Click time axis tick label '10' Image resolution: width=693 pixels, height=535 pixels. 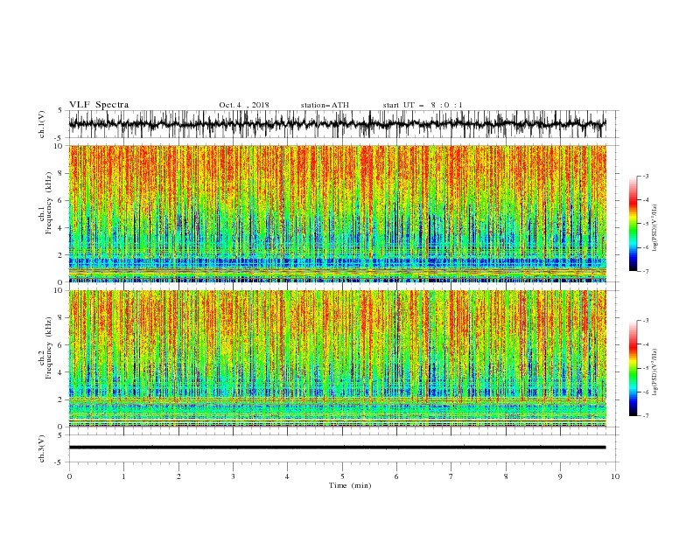615,476
